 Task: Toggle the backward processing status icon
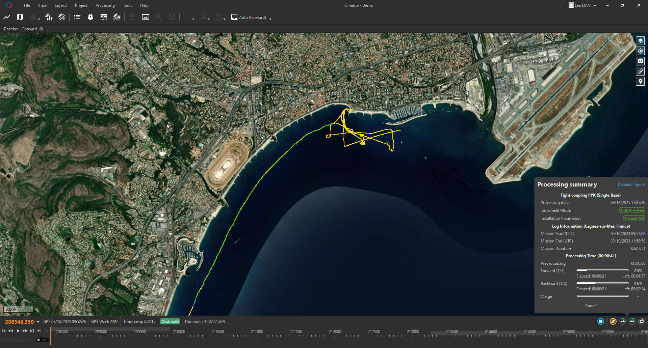(x=632, y=321)
